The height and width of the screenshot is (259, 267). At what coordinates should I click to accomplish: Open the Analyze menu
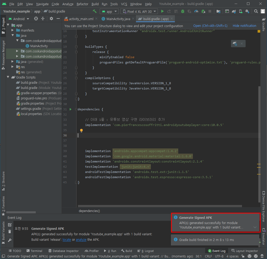point(68,4)
